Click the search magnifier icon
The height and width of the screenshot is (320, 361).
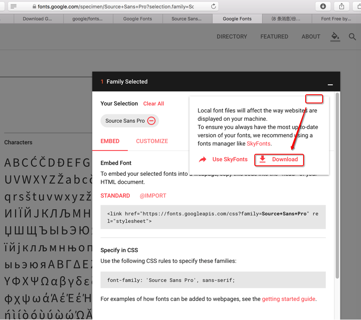click(x=352, y=37)
